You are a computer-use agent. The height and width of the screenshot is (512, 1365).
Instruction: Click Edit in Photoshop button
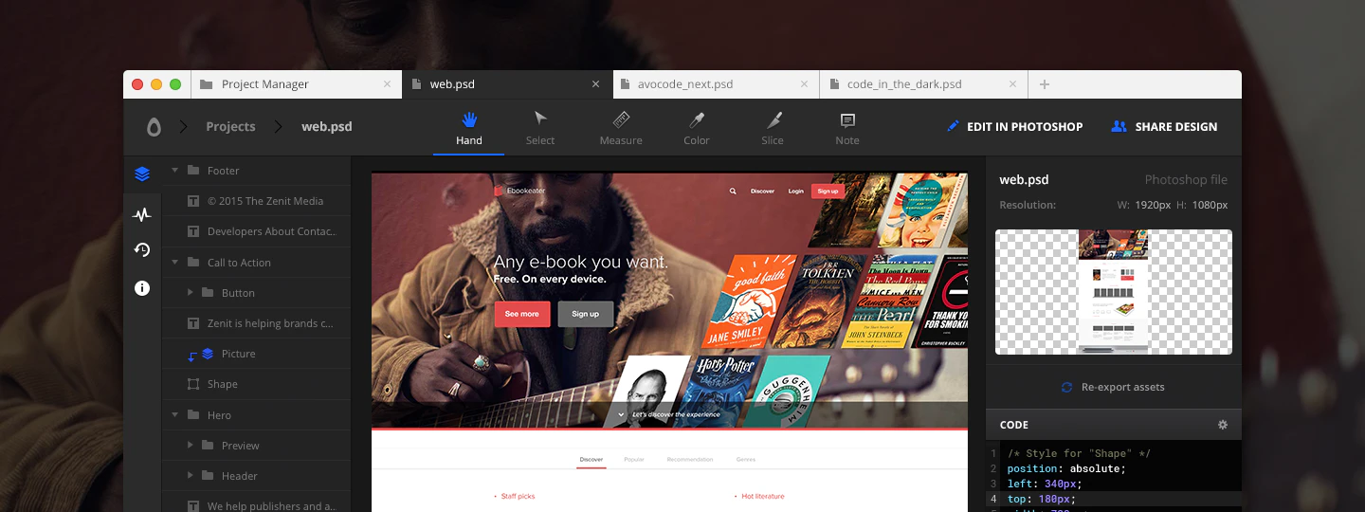point(1014,126)
